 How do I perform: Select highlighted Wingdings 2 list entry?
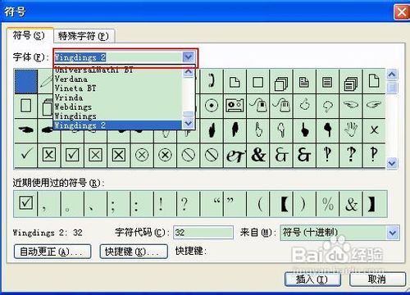(118, 125)
